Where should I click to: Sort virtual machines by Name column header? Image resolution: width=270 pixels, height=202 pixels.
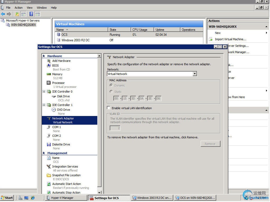[x=81, y=30]
